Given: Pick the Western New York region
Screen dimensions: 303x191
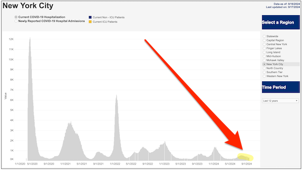Looking at the screenshot, I should click(x=264, y=76).
